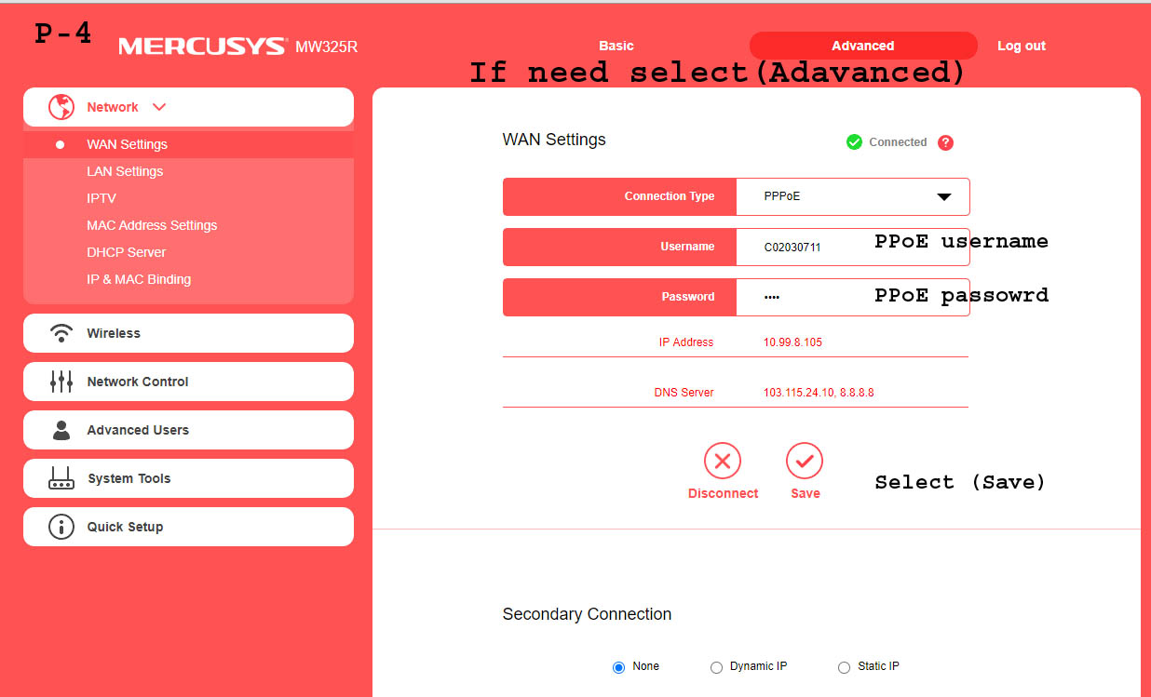
Task: Switch to the Advanced tab
Action: tap(862, 46)
